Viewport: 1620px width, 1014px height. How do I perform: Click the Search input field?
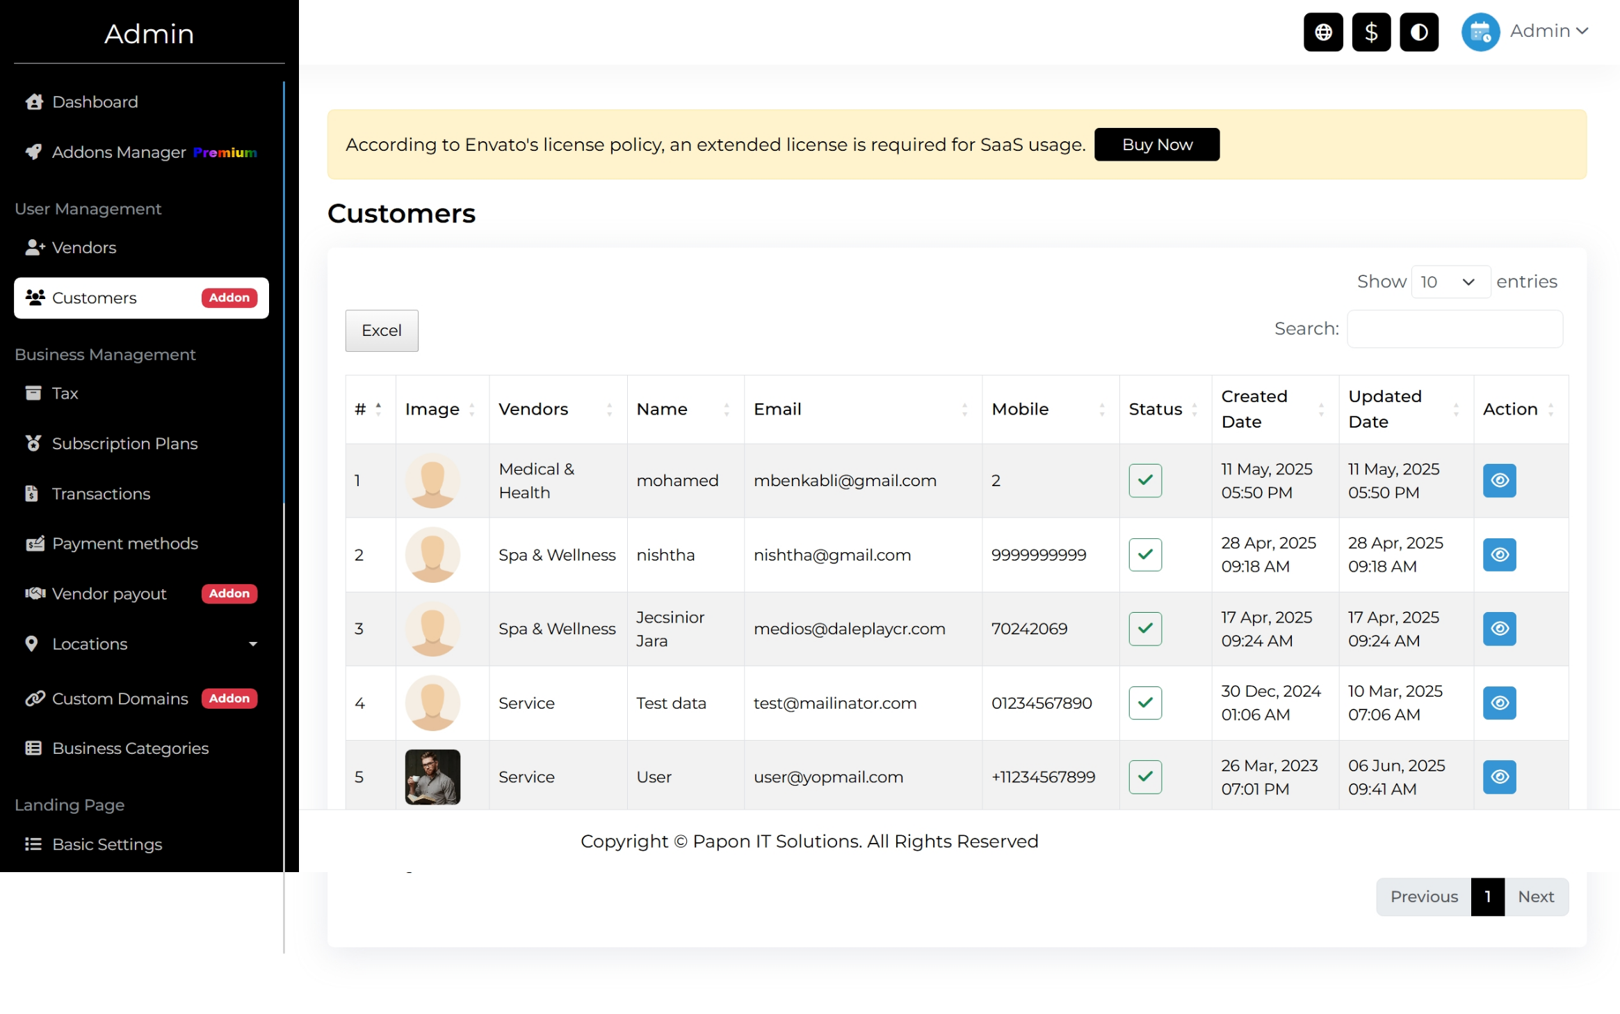click(1454, 329)
